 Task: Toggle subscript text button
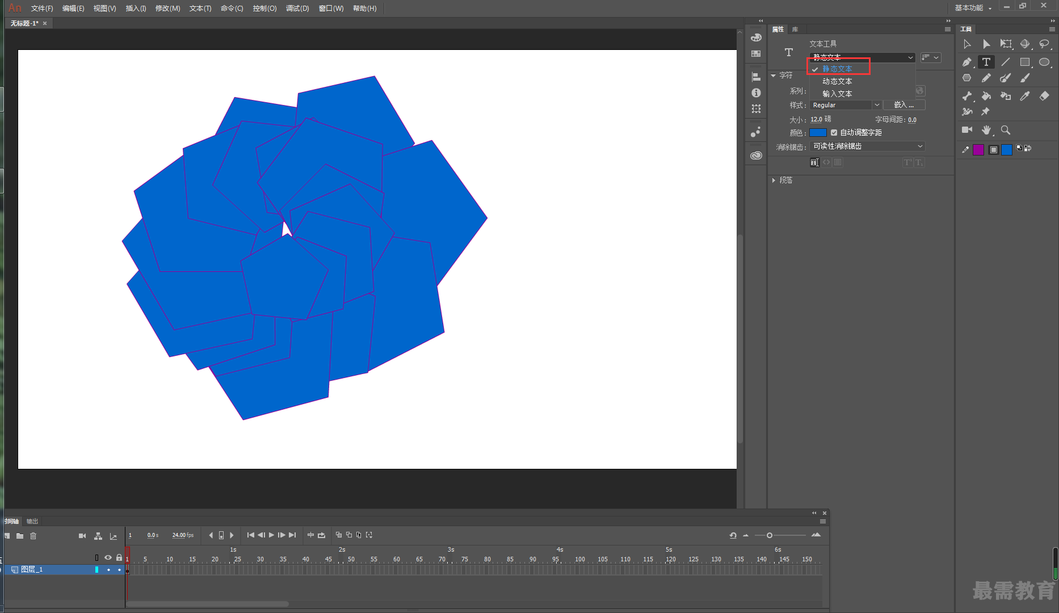pyautogui.click(x=919, y=162)
